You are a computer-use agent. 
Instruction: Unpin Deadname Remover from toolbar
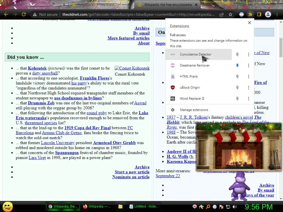point(237,65)
